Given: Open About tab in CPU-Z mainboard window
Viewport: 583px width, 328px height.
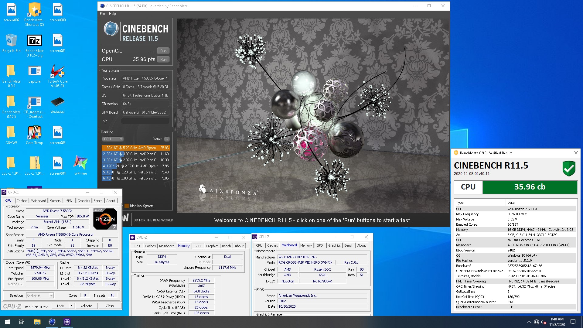Looking at the screenshot, I should tap(361, 245).
